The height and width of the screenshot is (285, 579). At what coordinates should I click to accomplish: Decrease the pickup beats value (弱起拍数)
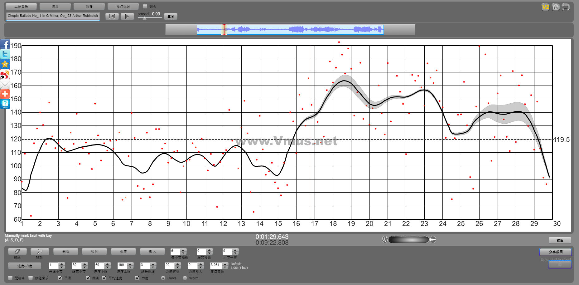(210, 253)
